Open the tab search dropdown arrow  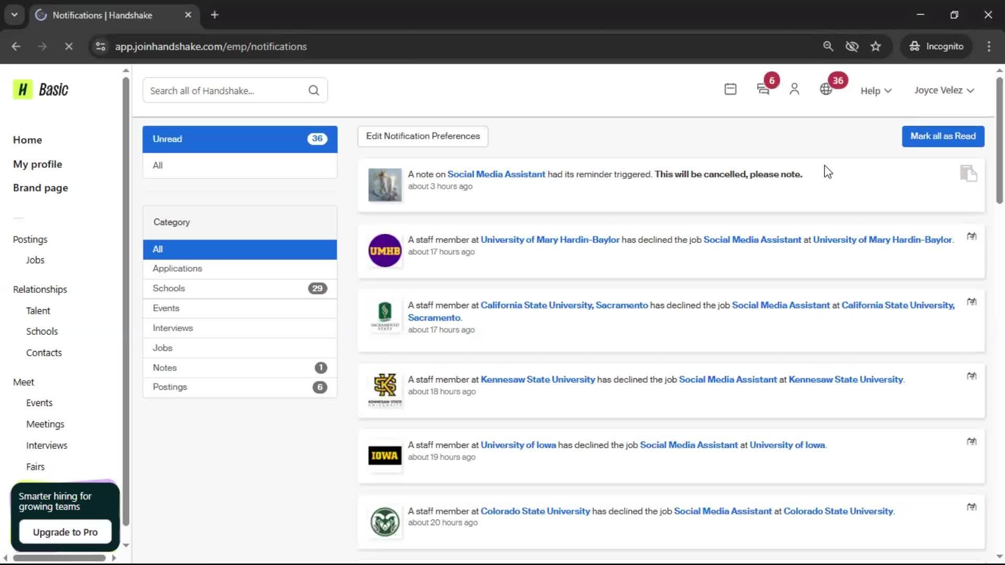[15, 15]
